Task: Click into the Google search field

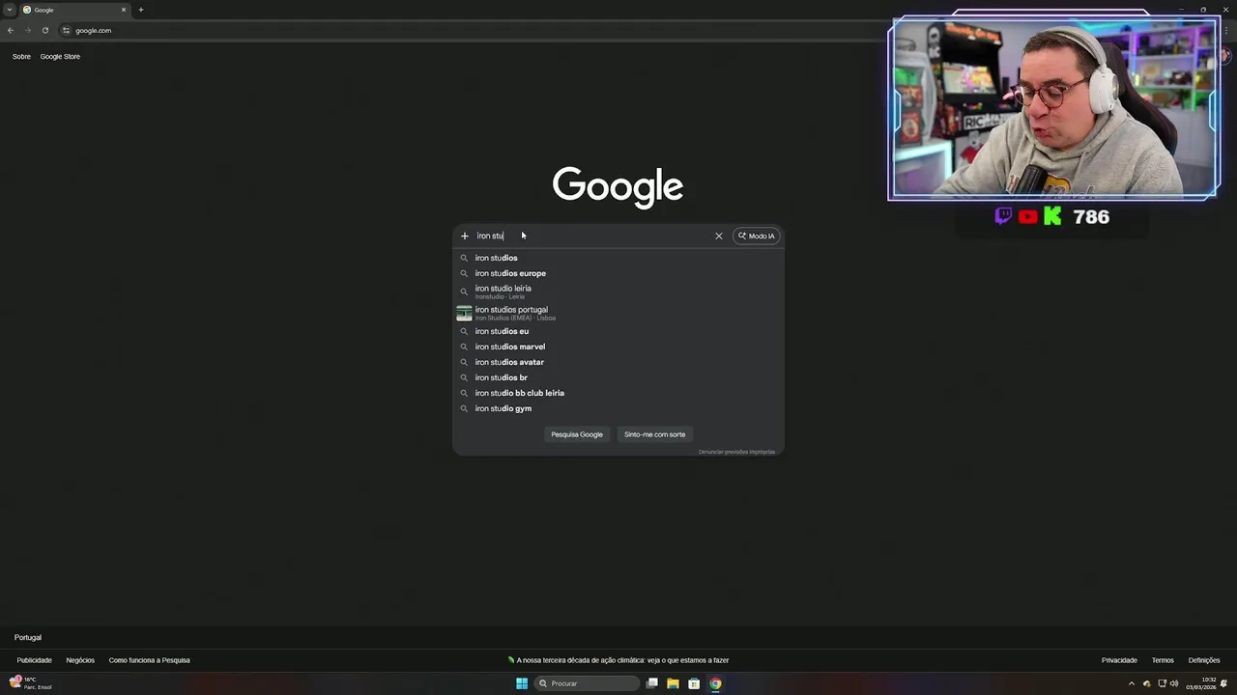Action: pyautogui.click(x=590, y=236)
